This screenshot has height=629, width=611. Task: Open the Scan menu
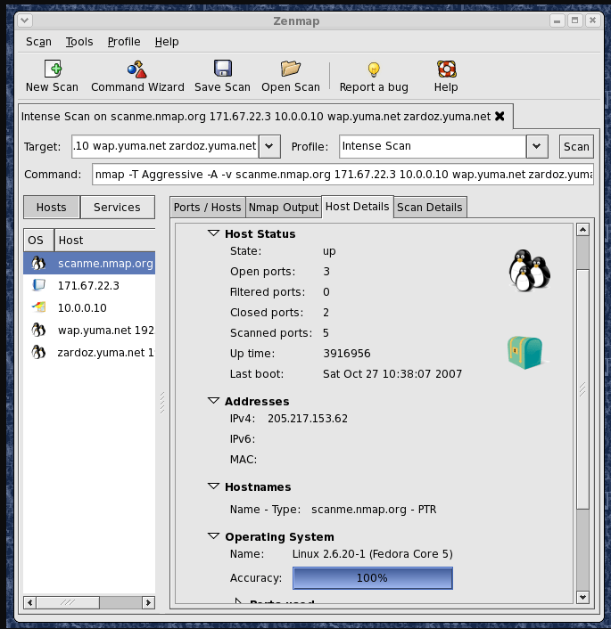click(x=38, y=42)
